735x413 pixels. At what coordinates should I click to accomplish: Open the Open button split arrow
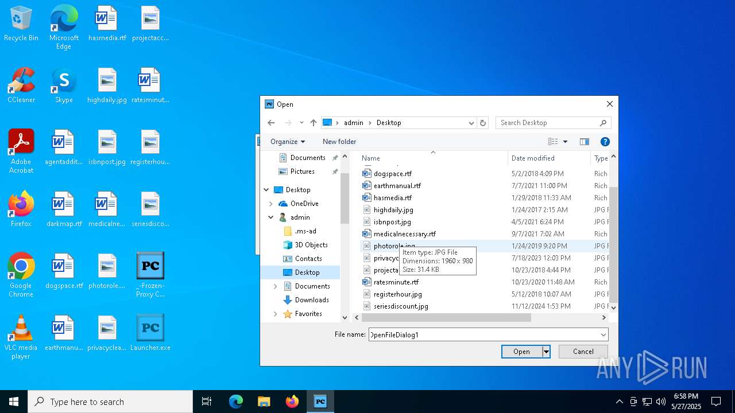[546, 352]
